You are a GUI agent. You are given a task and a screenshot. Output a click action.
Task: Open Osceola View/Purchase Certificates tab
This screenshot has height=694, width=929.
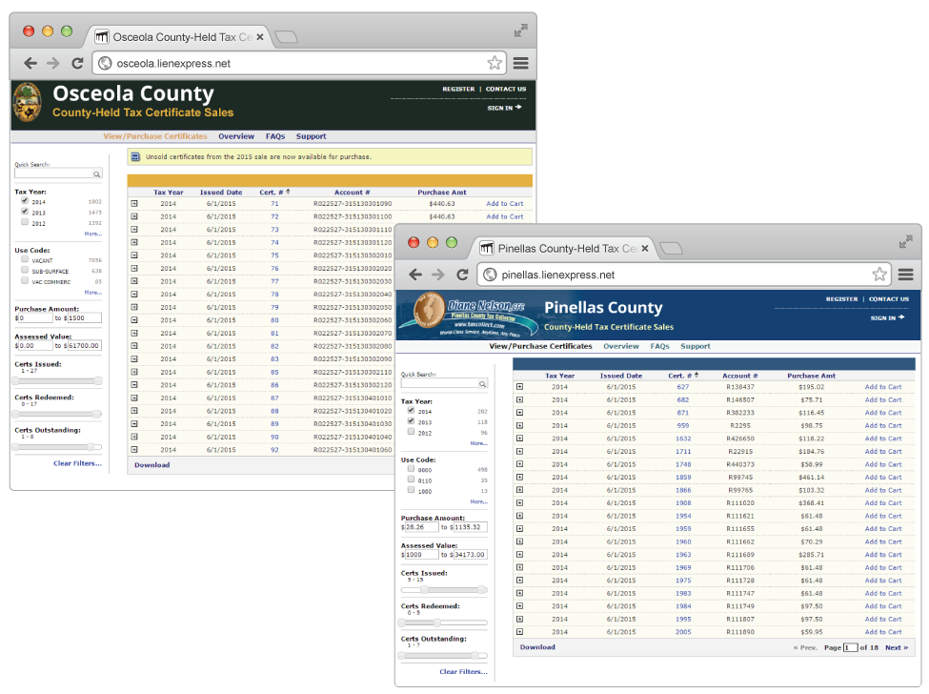(155, 136)
